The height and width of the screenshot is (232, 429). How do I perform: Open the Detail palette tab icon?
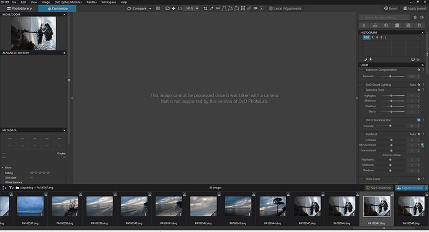click(x=386, y=26)
